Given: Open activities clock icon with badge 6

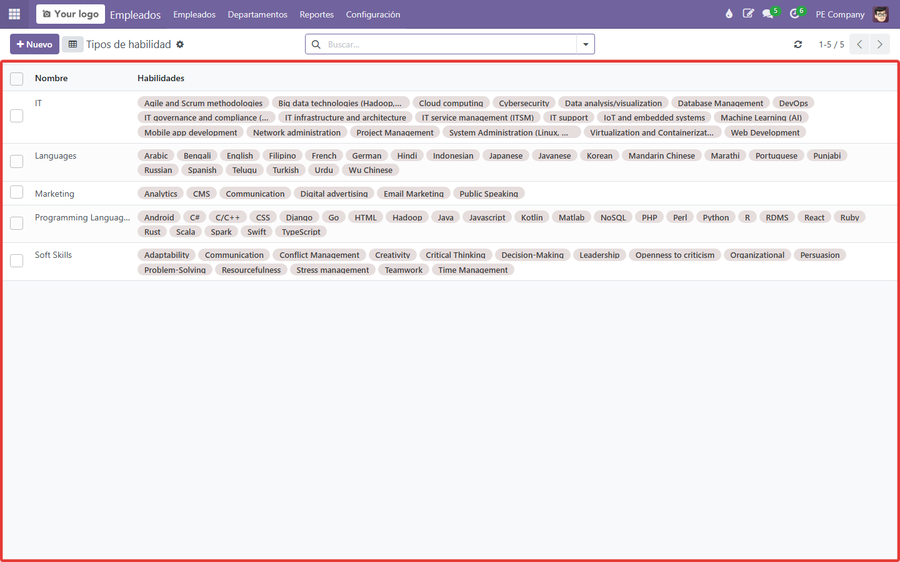Looking at the screenshot, I should click(x=796, y=14).
